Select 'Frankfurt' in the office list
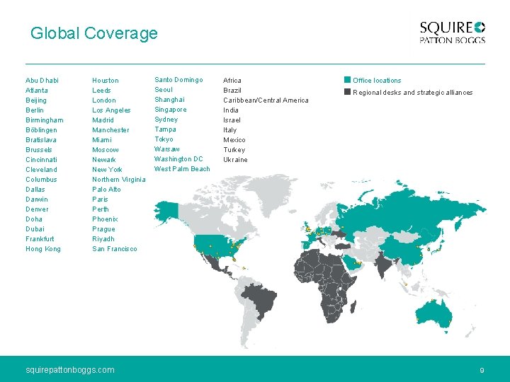This screenshot has height=382, width=510. point(40,239)
